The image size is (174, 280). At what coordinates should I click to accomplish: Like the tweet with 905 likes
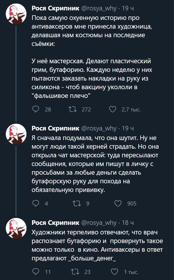click(x=118, y=204)
